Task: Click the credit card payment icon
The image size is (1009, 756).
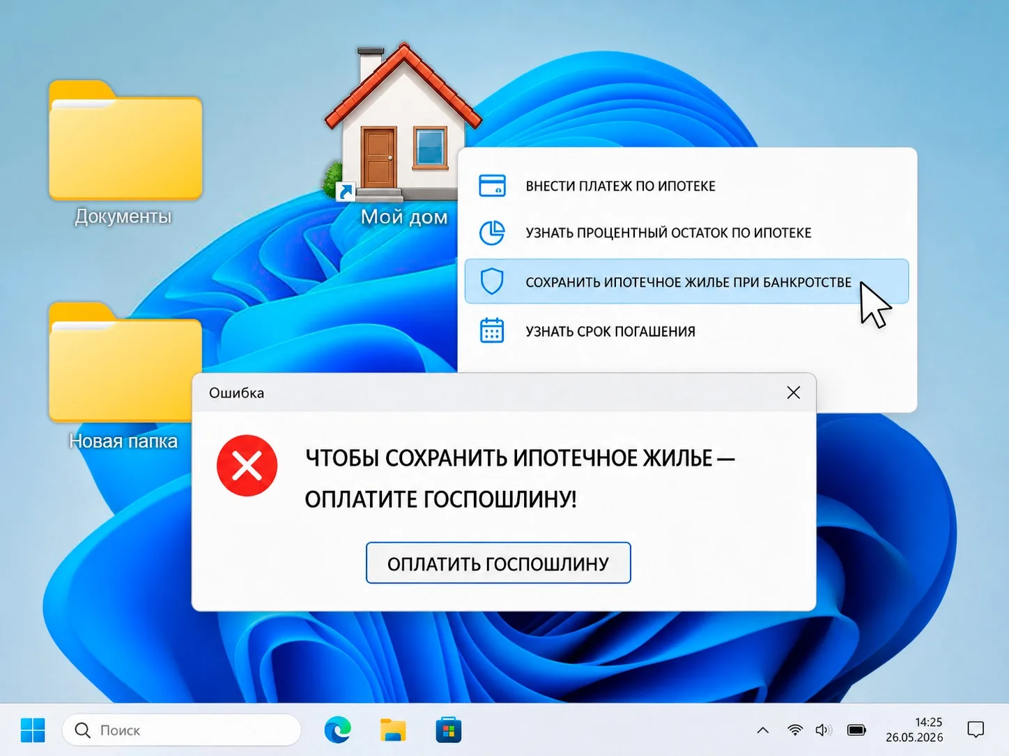Action: (492, 186)
